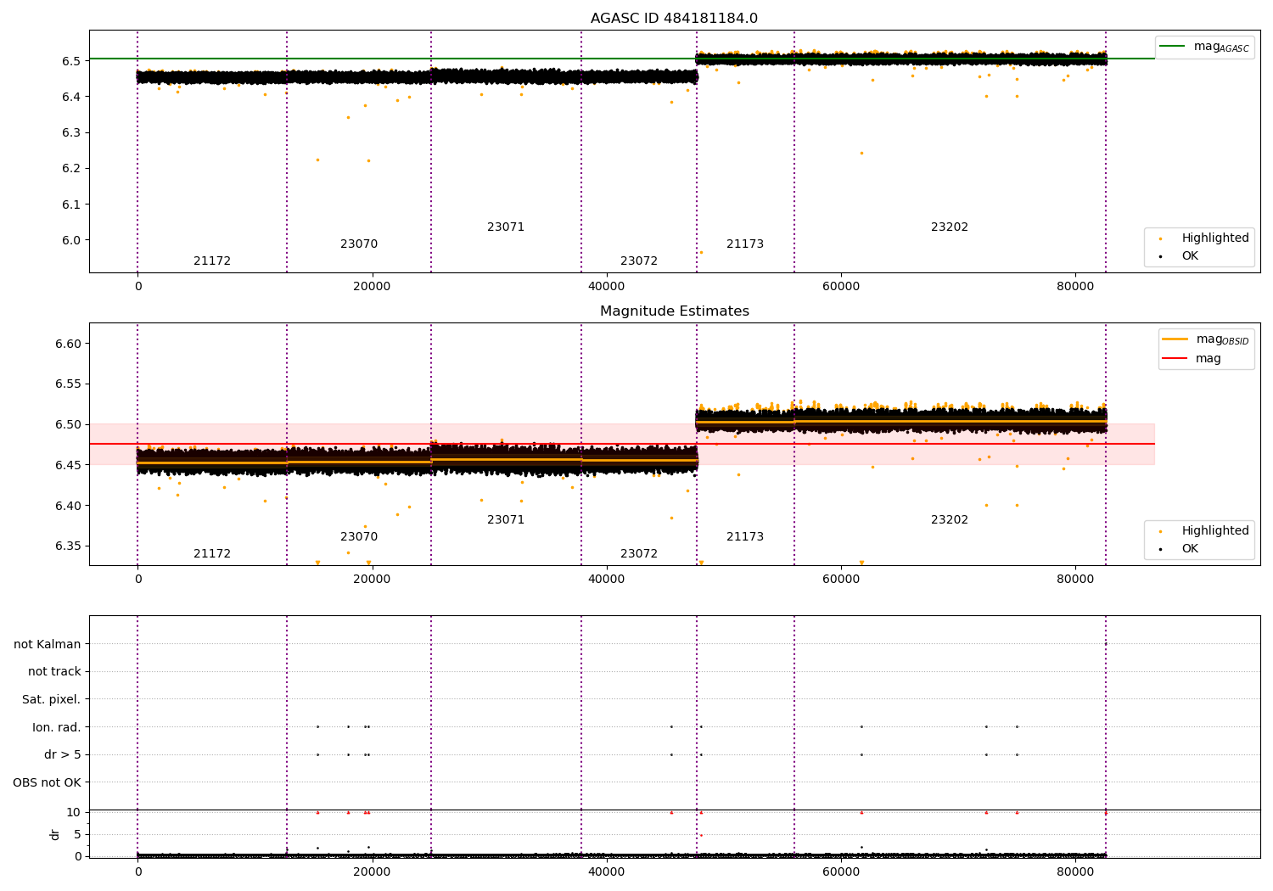Click the 'Magnitude Estimates' plot title
The height and width of the screenshot is (891, 1273).
[x=674, y=311]
